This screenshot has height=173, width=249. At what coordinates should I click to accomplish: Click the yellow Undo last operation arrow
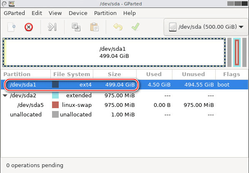point(118,27)
